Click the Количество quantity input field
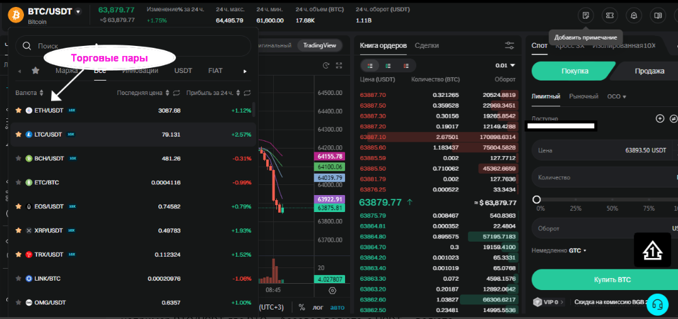This screenshot has width=678, height=319. [x=604, y=177]
